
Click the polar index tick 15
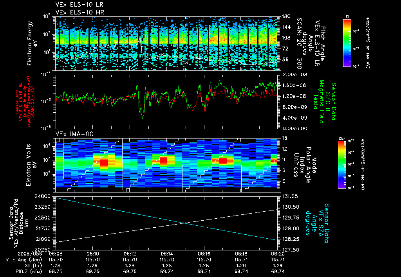[x=285, y=138]
